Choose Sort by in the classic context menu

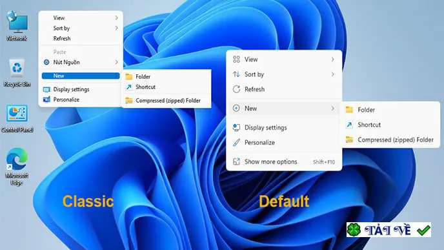click(81, 28)
